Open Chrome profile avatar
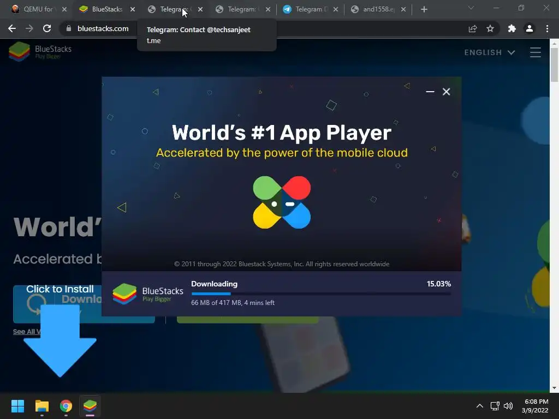Image resolution: width=559 pixels, height=419 pixels. [x=530, y=28]
